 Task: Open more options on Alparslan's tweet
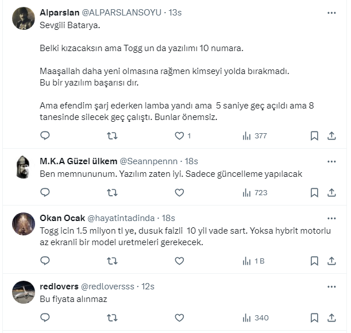point(331,13)
